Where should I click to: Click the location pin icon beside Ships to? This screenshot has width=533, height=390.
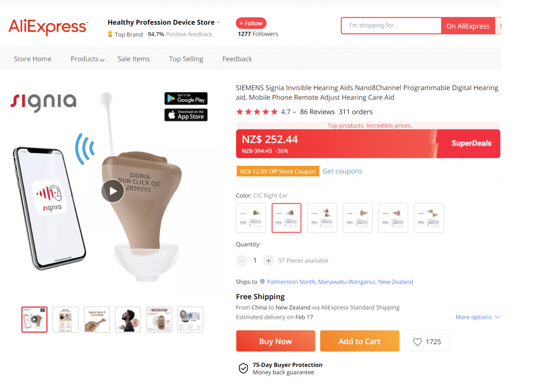point(262,282)
